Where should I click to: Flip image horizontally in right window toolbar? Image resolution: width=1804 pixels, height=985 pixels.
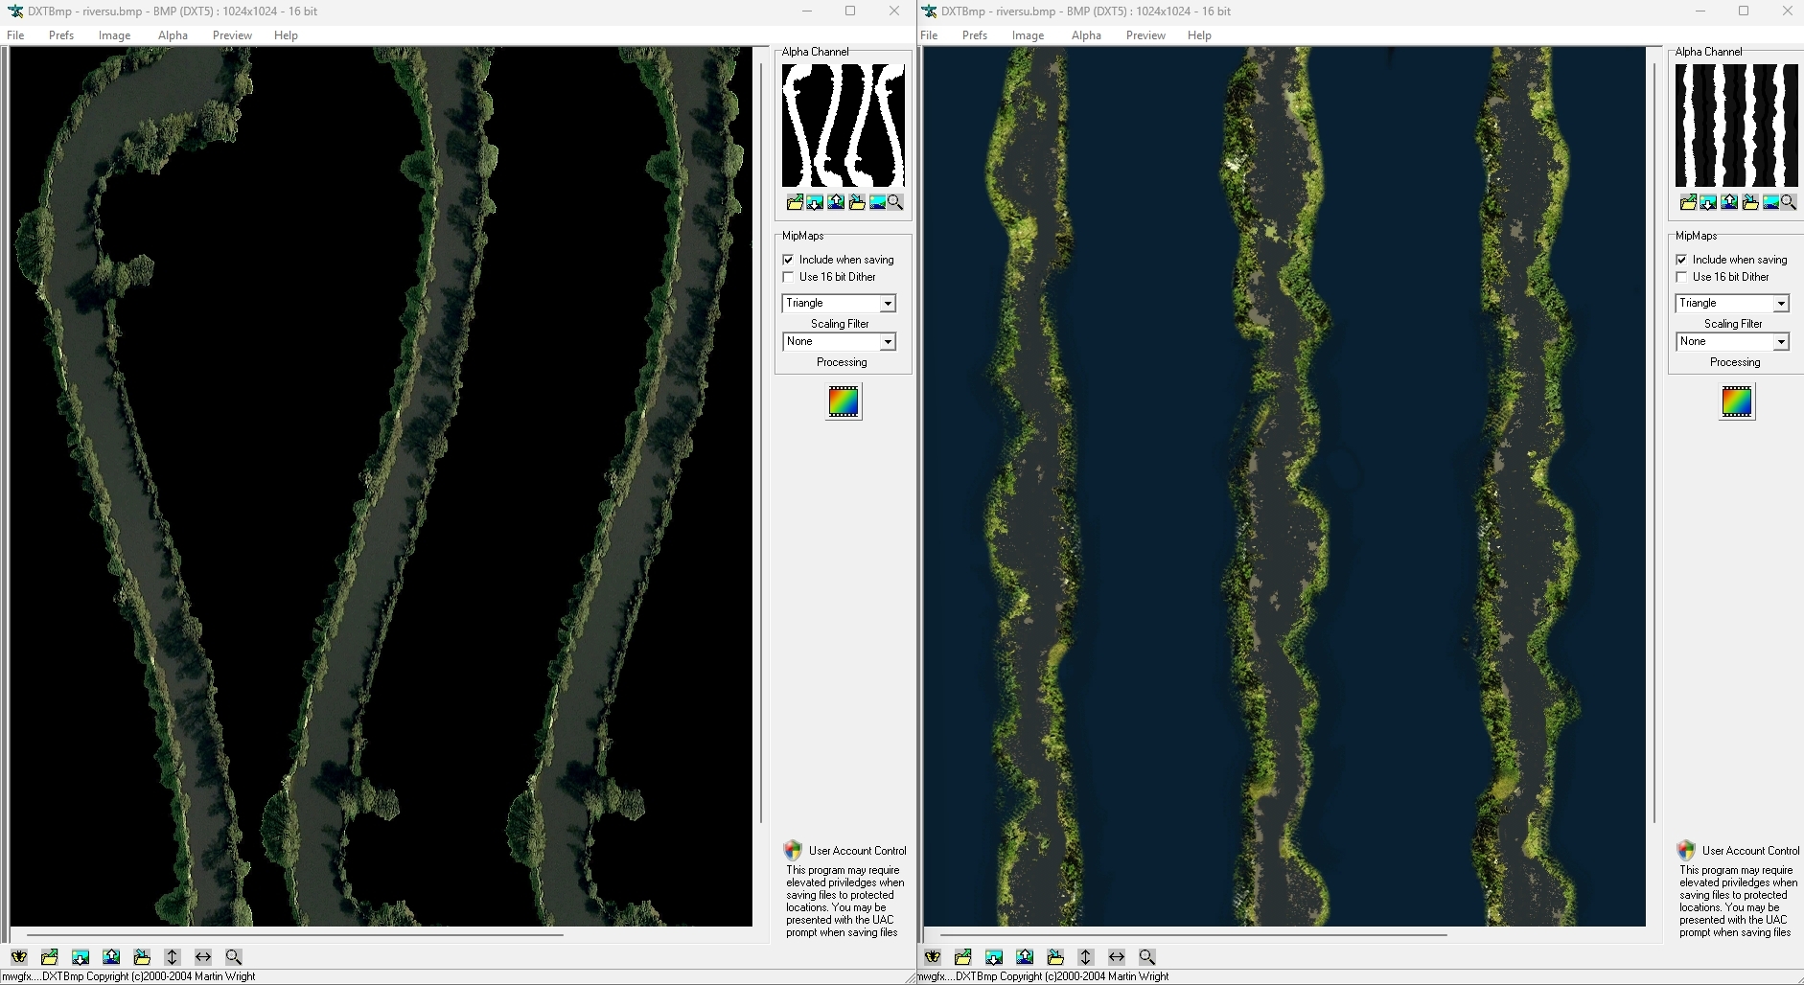click(1117, 956)
